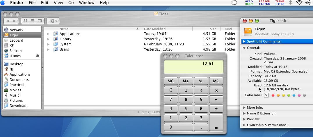Open the Help menu

[104, 3]
